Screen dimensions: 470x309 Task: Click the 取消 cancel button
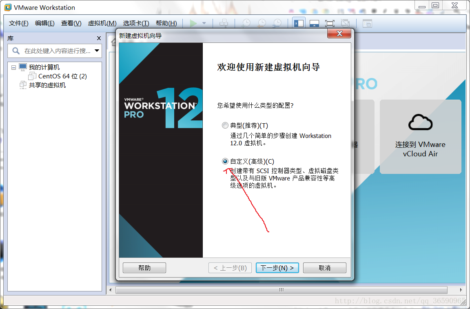click(x=325, y=268)
